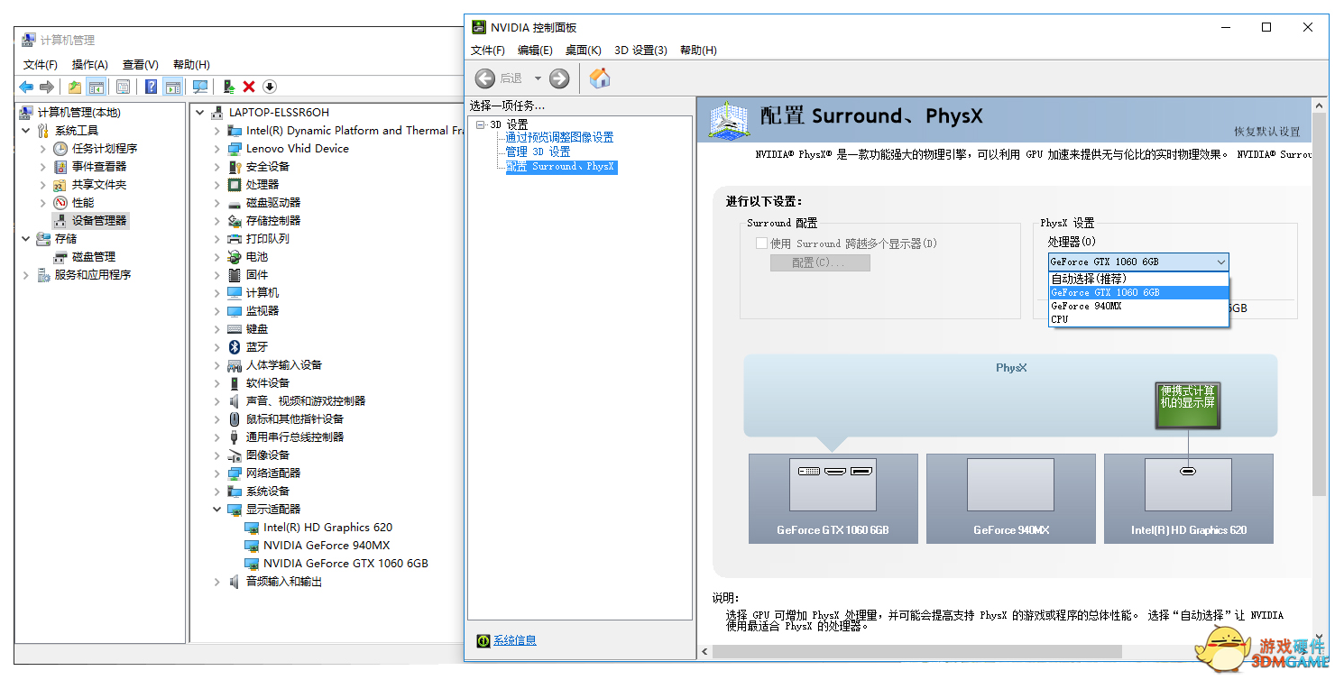This screenshot has height=680, width=1344.
Task: Expand 服务和应用程序 in left tree
Action: [26, 275]
